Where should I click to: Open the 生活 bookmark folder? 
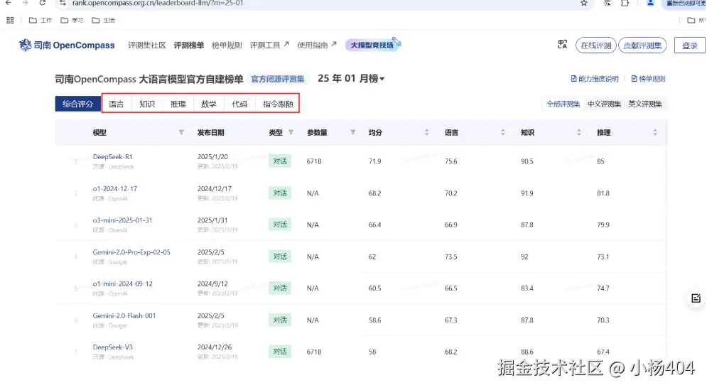click(103, 21)
